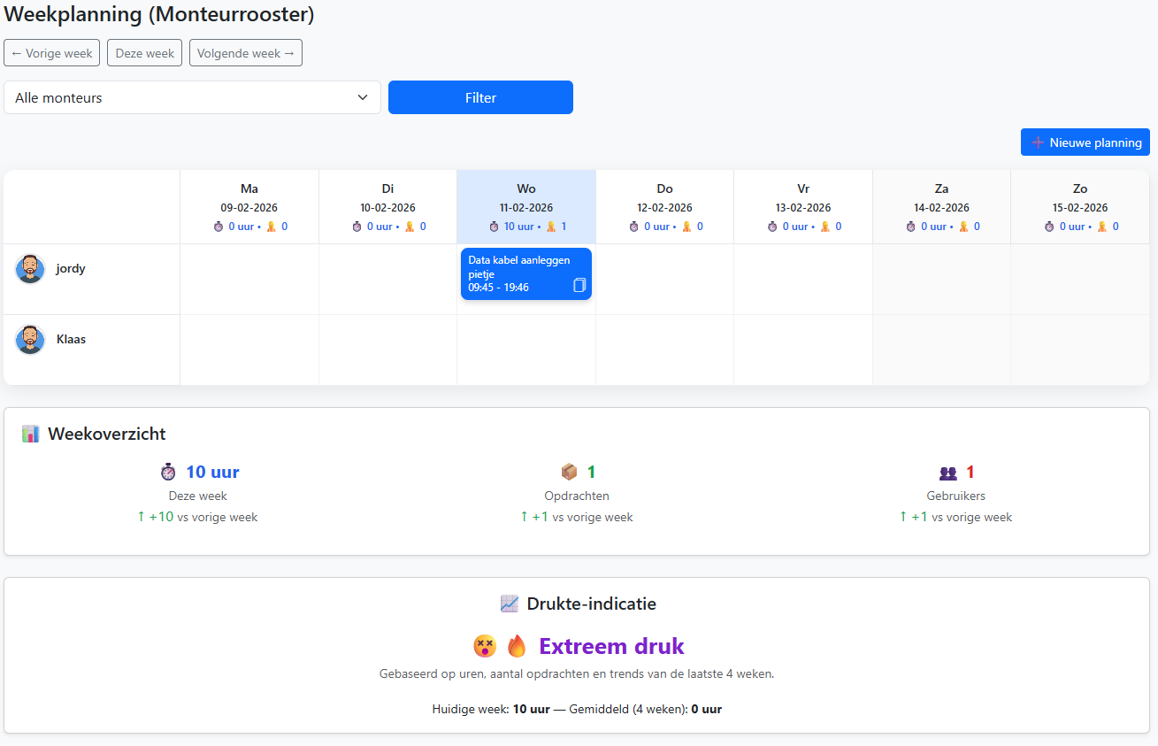The image size is (1158, 746).
Task: Click jordy's avatar picture
Action: 30,269
